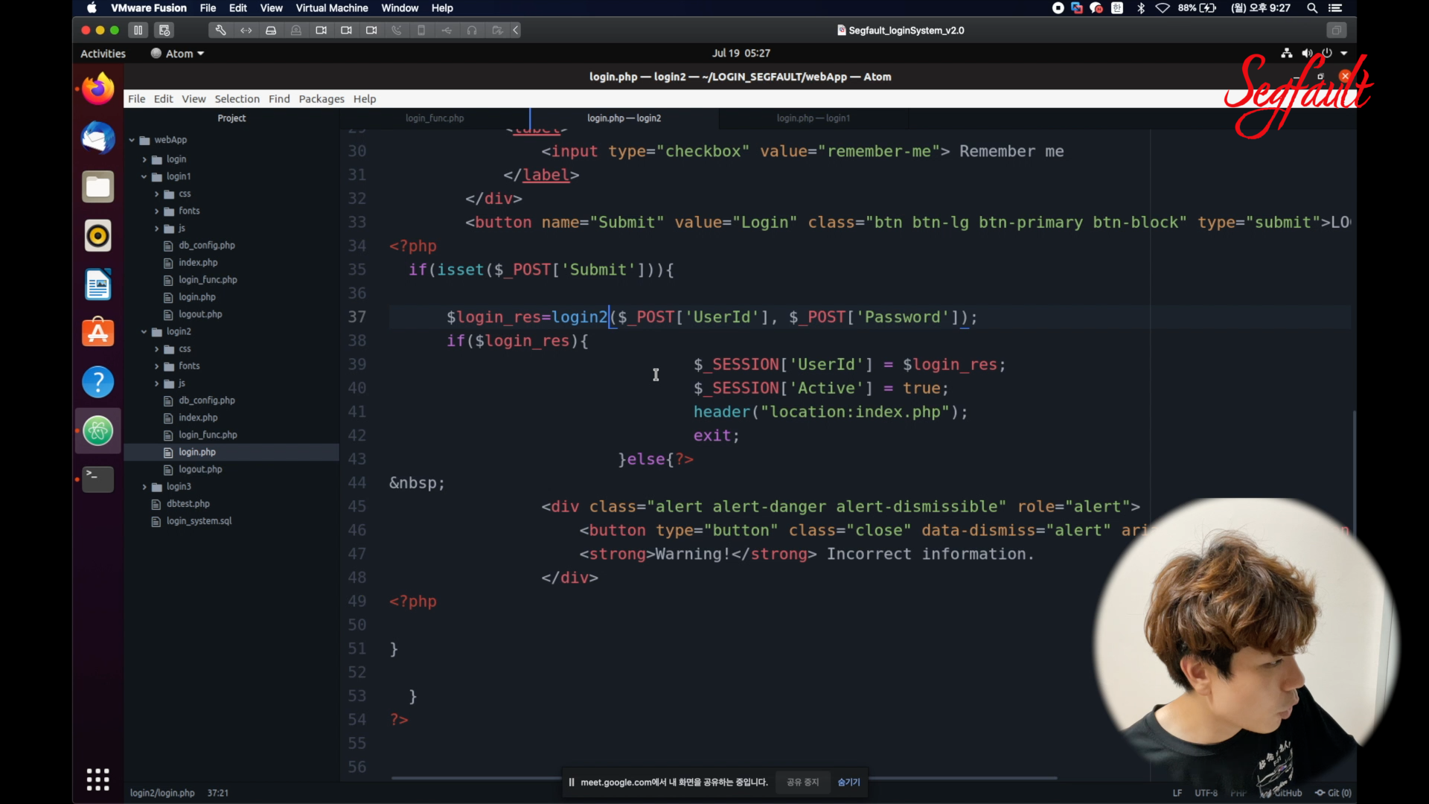Open the Terminal from the dock
This screenshot has height=804, width=1429.
pyautogui.click(x=97, y=479)
